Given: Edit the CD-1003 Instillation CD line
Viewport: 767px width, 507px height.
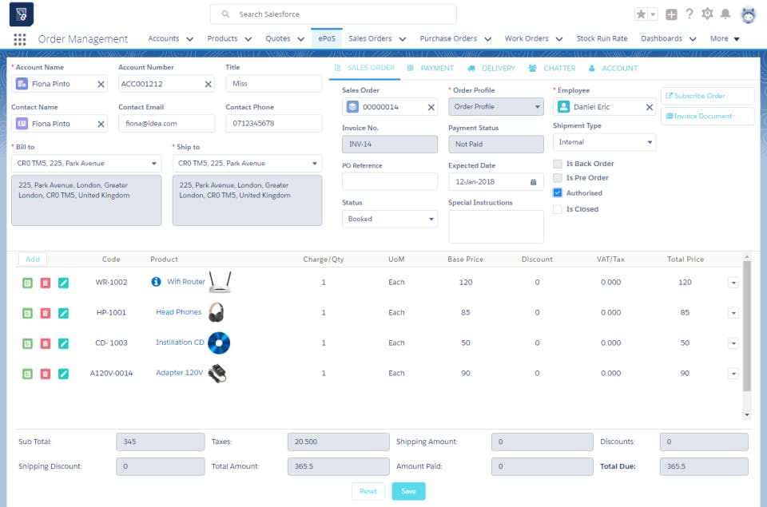Looking at the screenshot, I should click(63, 343).
